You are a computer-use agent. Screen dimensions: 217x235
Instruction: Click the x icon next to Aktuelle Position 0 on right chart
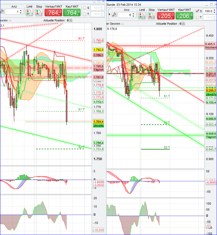[x=183, y=24]
